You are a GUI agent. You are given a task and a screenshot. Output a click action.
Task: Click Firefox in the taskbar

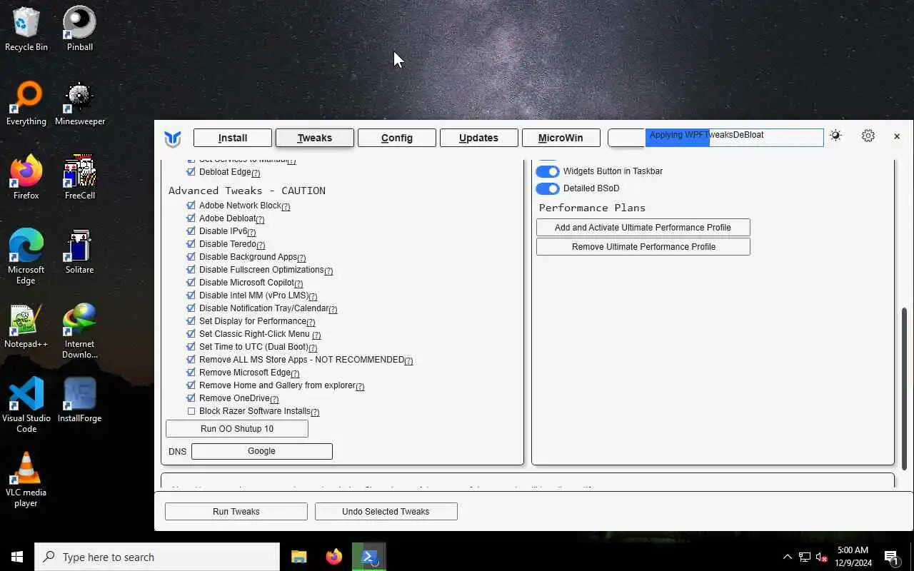click(333, 557)
